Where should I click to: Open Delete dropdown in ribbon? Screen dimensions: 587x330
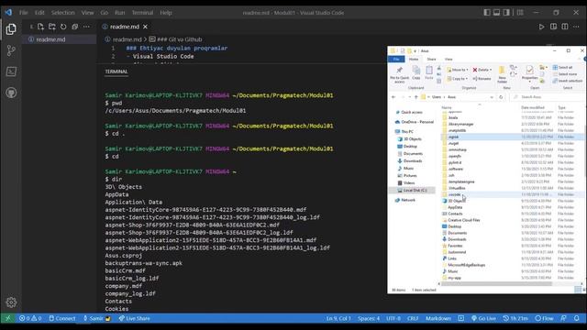point(482,70)
